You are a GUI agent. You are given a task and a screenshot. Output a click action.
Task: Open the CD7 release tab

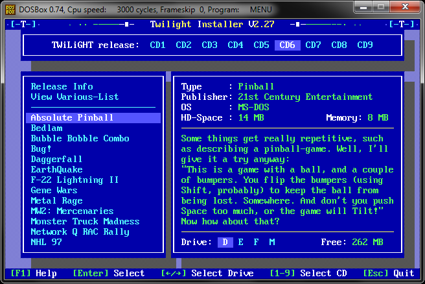point(313,45)
